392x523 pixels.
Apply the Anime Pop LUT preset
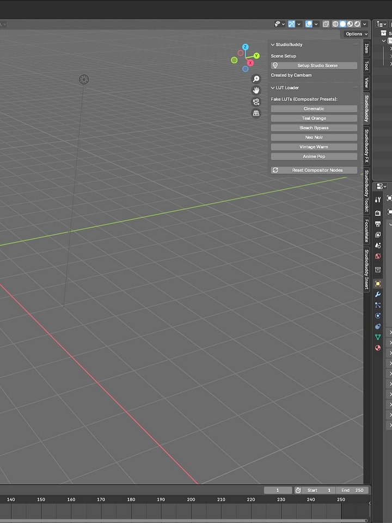(314, 156)
